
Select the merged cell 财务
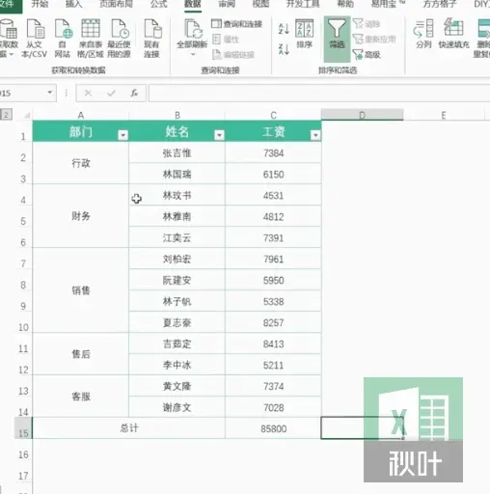(81, 216)
